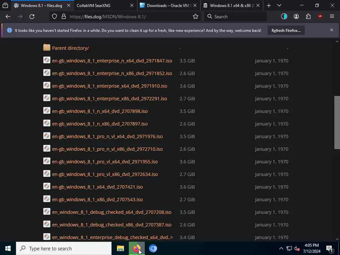This screenshot has width=340, height=255.
Task: Click the Refresh Firefox... button
Action: tap(286, 30)
